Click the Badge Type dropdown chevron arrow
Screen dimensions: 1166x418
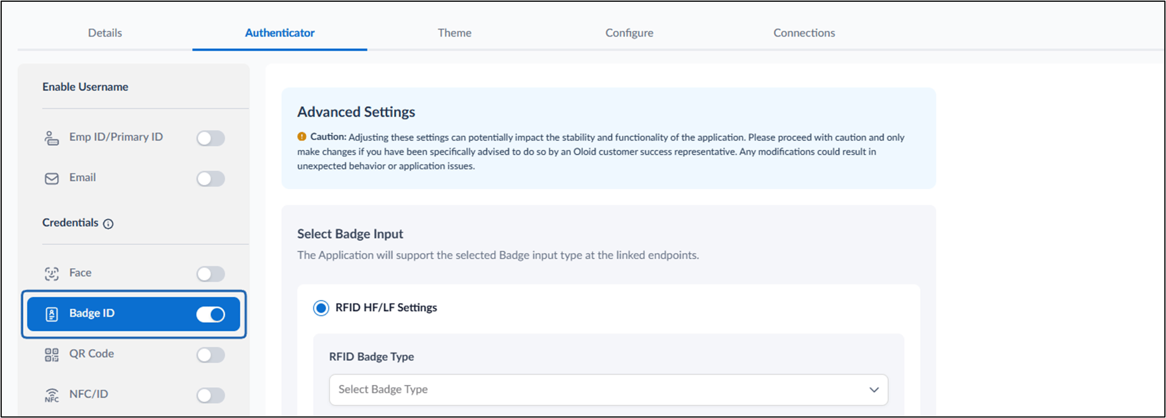874,390
